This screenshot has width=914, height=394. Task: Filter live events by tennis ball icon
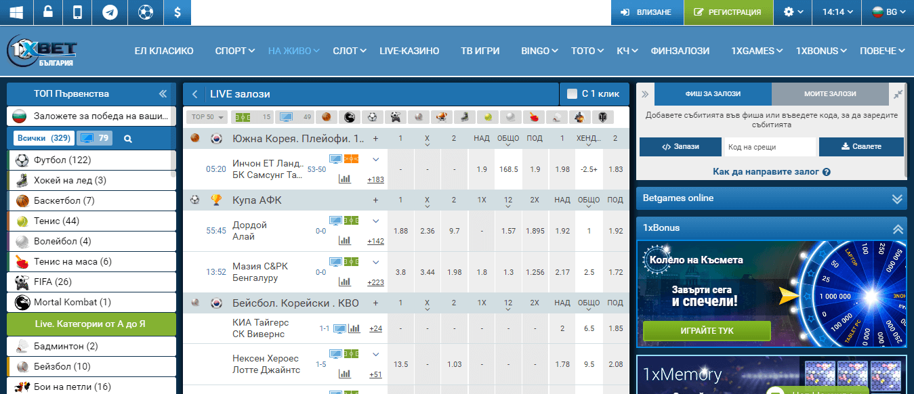[x=487, y=117]
